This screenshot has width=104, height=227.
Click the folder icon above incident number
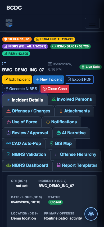pyautogui.click(x=4, y=63)
